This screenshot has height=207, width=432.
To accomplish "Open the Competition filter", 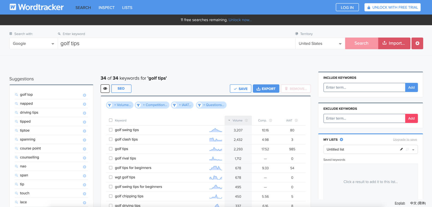I will coord(152,105).
